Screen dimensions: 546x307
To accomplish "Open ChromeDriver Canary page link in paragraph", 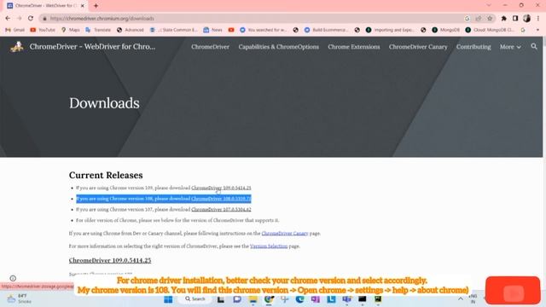I will 285,233.
